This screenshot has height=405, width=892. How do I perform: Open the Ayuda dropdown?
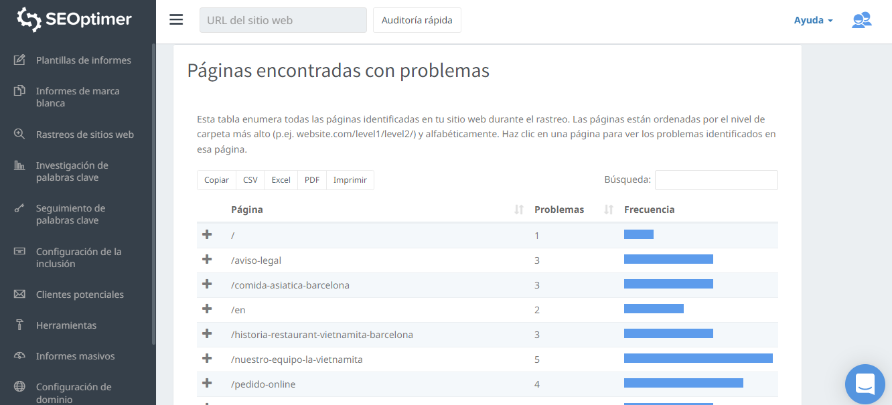[813, 20]
